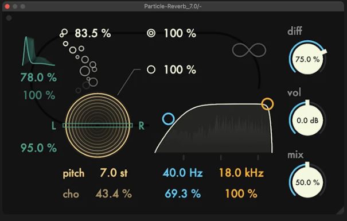The image size is (347, 221).
Task: Click the small dim dot at top-left
Action: click(9, 18)
